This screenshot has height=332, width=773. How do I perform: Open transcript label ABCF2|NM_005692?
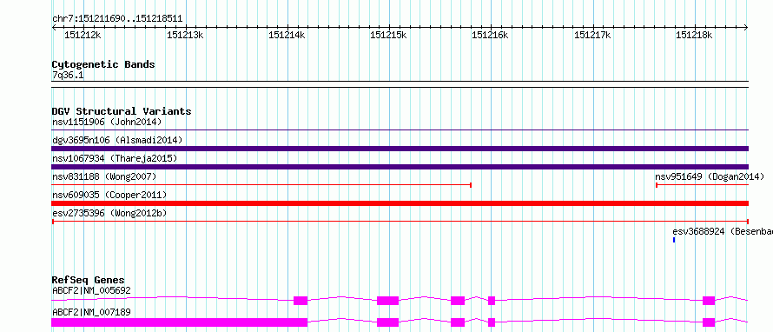point(91,290)
